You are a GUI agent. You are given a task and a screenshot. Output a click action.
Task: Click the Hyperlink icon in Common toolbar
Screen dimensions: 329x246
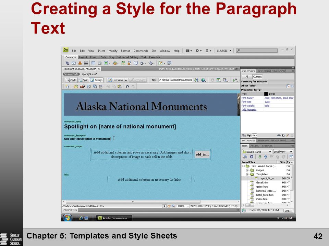[68, 63]
